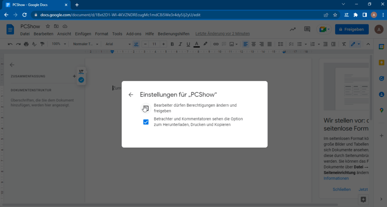Align text left
This screenshot has height=207, width=387.
click(245, 44)
